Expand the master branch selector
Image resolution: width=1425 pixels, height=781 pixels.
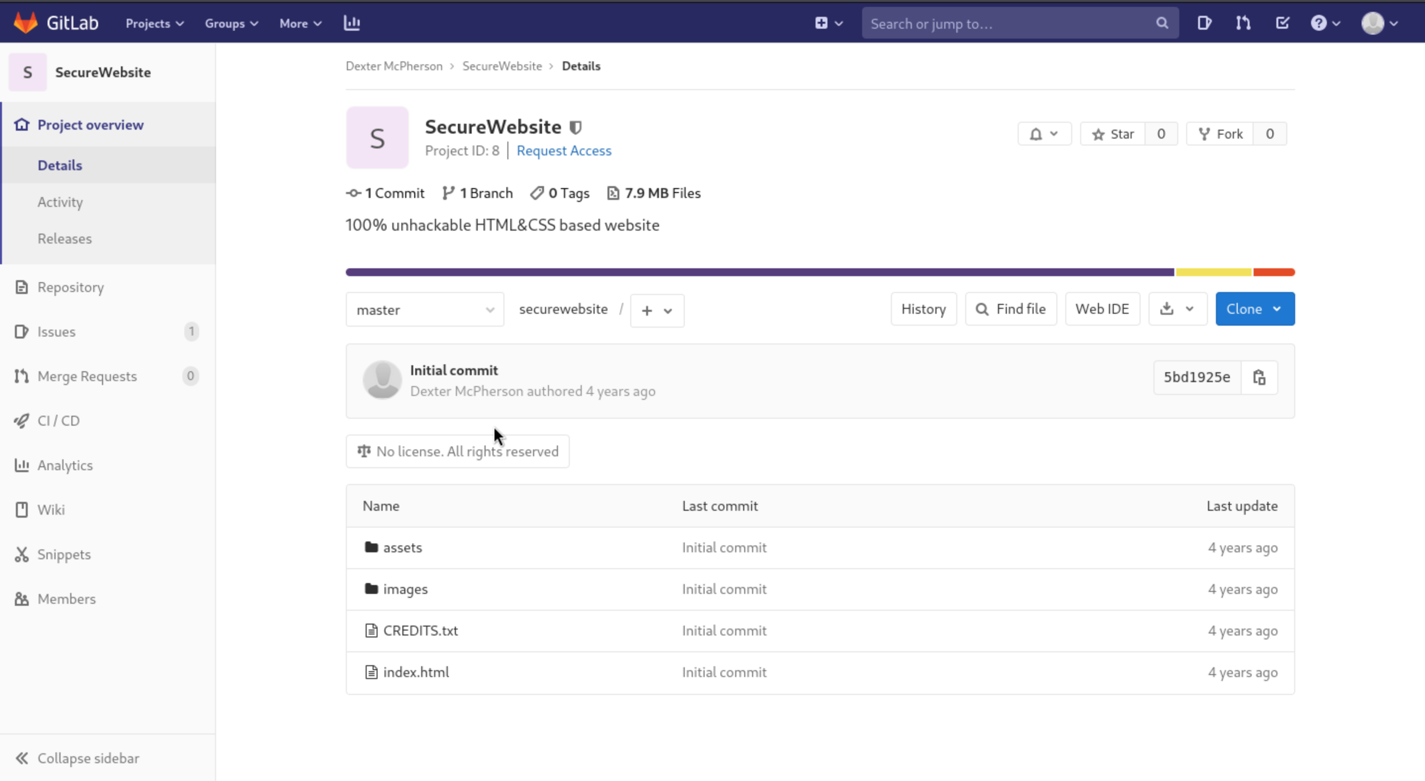pos(424,310)
